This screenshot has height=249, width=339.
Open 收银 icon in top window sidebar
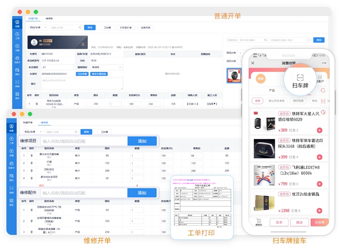(17, 23)
